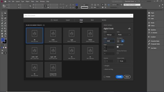Switch to the Mobile tab
This screenshot has width=164, height=92.
click(x=104, y=20)
